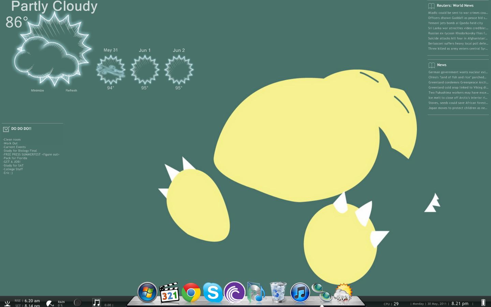Click the 'Partly Cloudy' condition text

54,6
